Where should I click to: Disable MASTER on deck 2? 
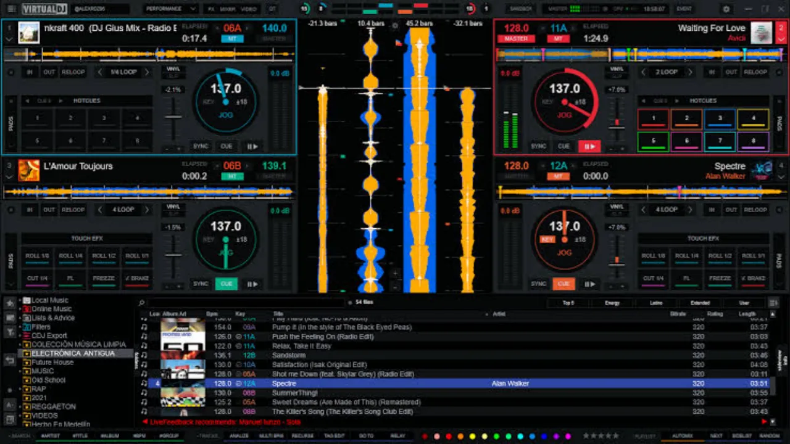(516, 39)
